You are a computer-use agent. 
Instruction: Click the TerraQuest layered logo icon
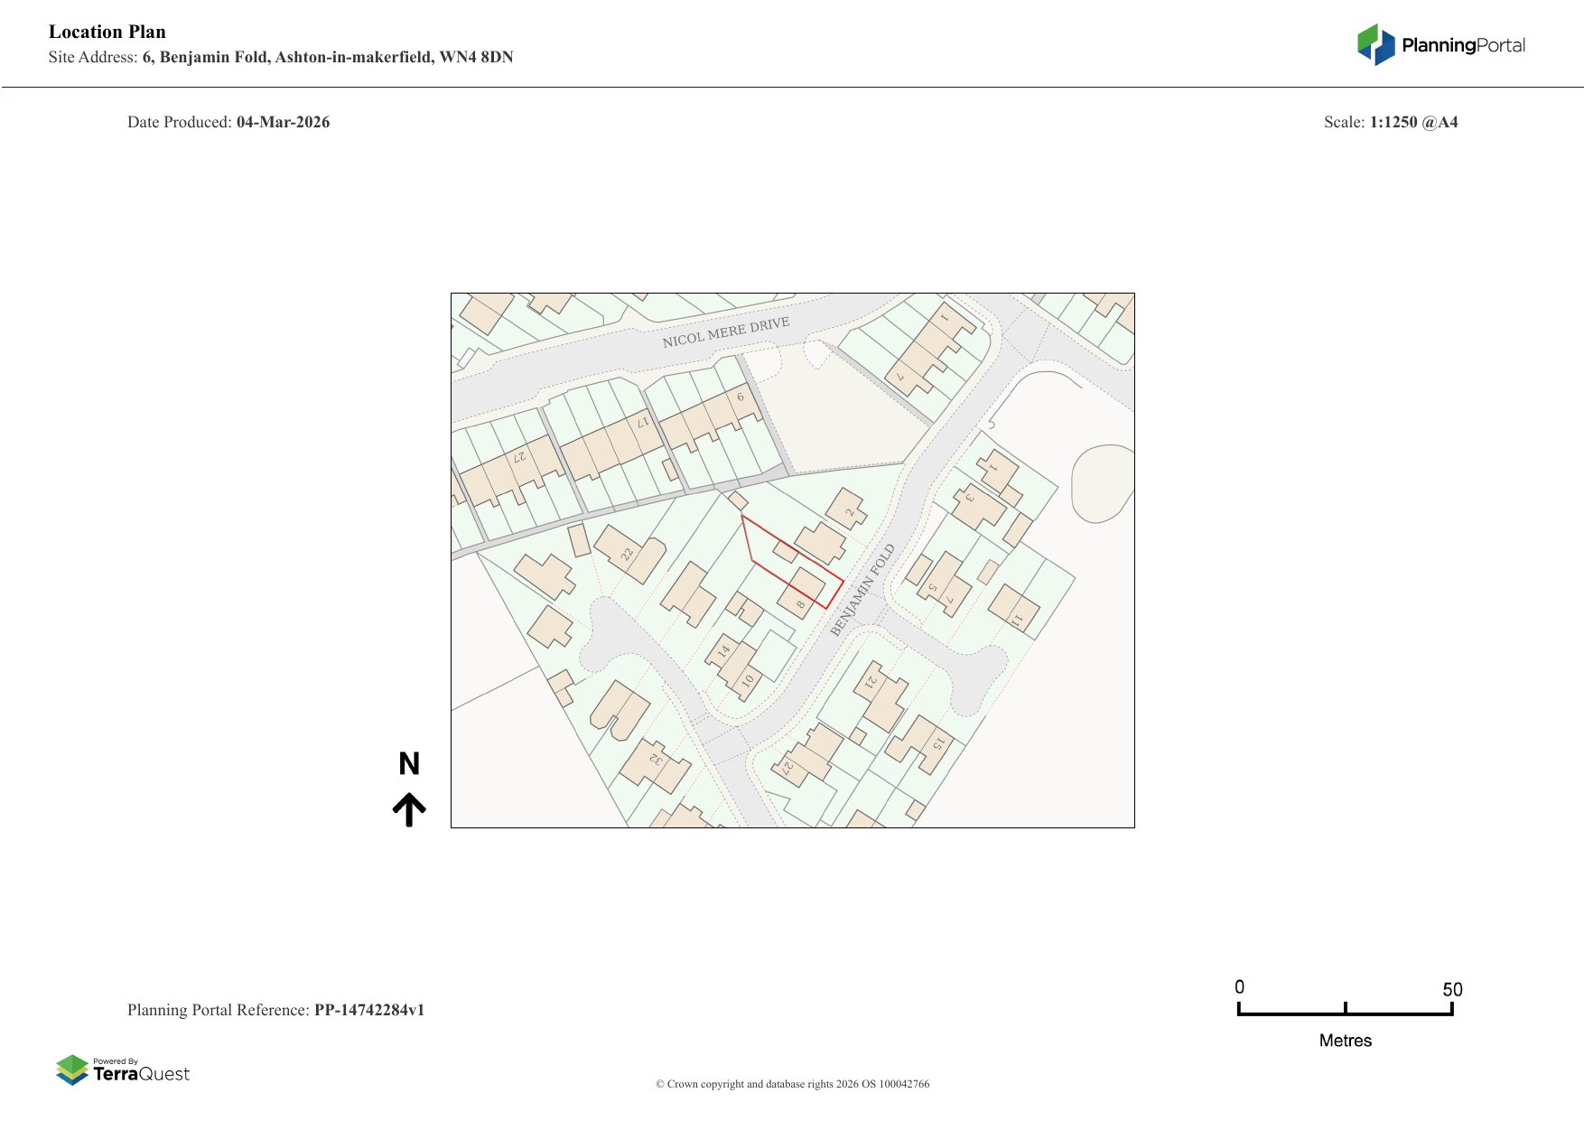72,1070
